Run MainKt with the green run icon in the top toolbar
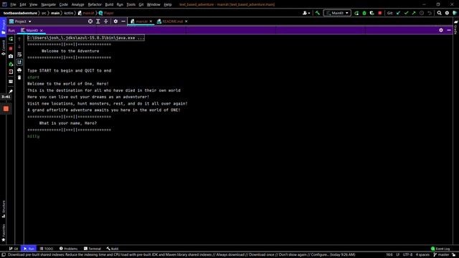 (x=356, y=13)
